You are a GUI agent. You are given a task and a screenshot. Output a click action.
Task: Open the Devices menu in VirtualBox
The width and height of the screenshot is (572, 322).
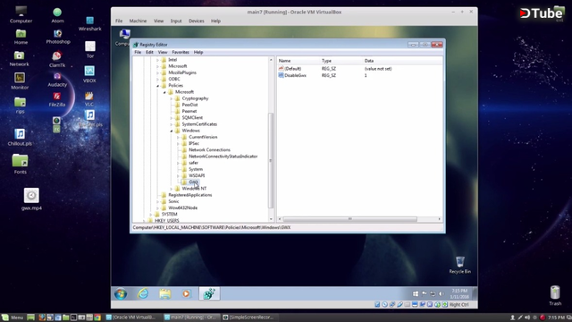coord(197,21)
